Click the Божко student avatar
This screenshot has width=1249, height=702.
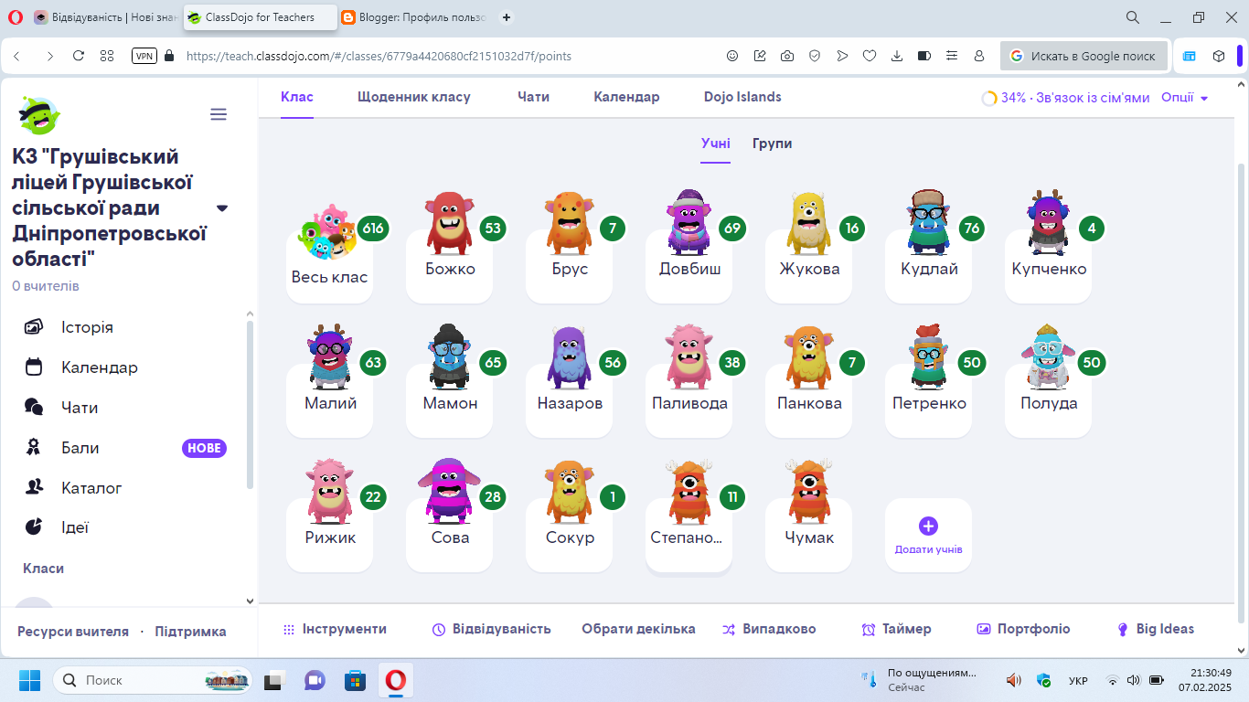450,224
